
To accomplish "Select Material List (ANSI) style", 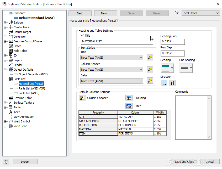I will click(31, 84).
